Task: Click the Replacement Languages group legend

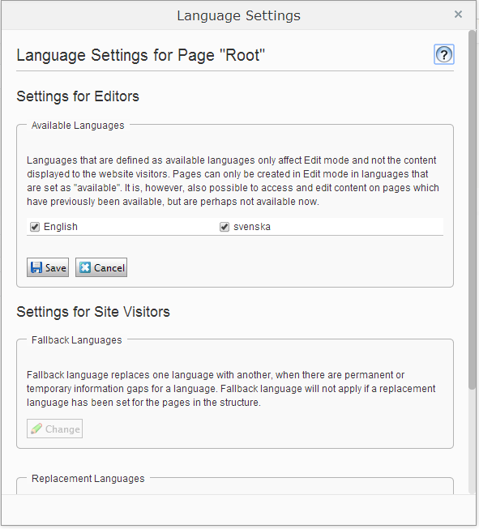Action: click(88, 479)
